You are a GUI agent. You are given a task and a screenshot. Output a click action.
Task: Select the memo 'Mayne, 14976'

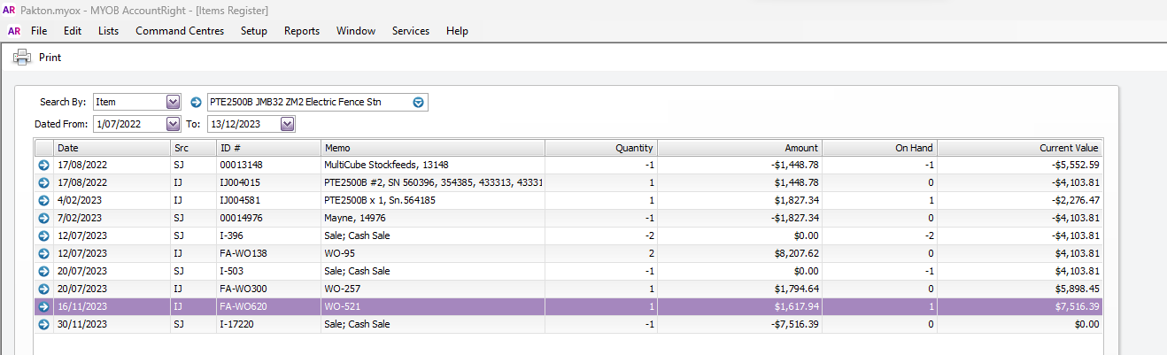click(x=353, y=218)
